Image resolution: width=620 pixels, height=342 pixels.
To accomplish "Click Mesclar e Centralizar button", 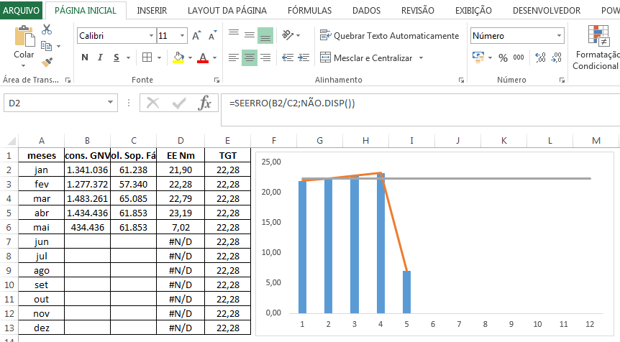I will [366, 57].
